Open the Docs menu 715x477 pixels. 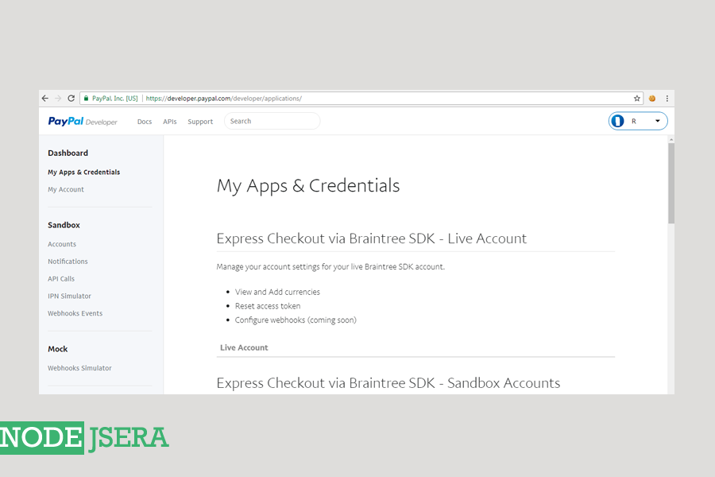click(144, 122)
